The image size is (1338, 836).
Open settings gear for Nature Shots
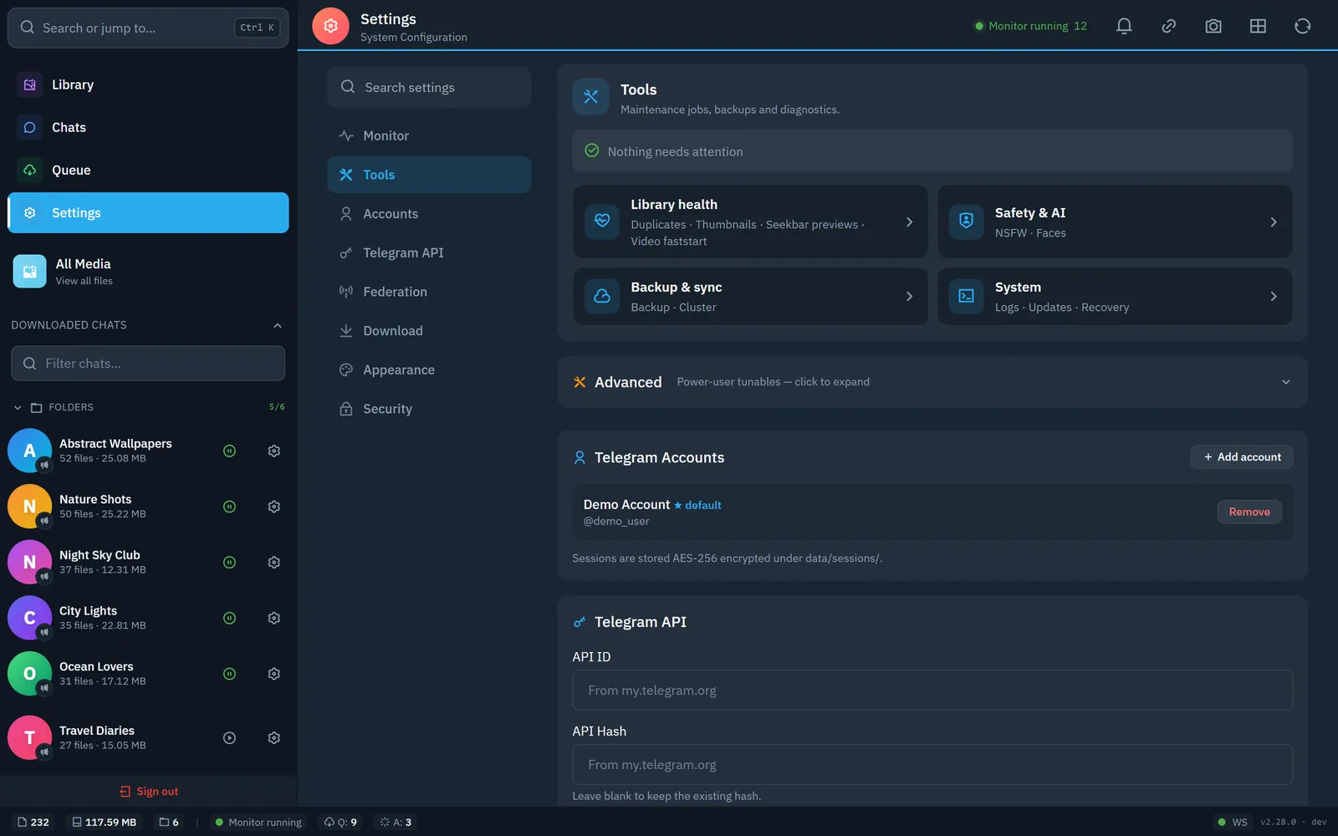pyautogui.click(x=273, y=507)
